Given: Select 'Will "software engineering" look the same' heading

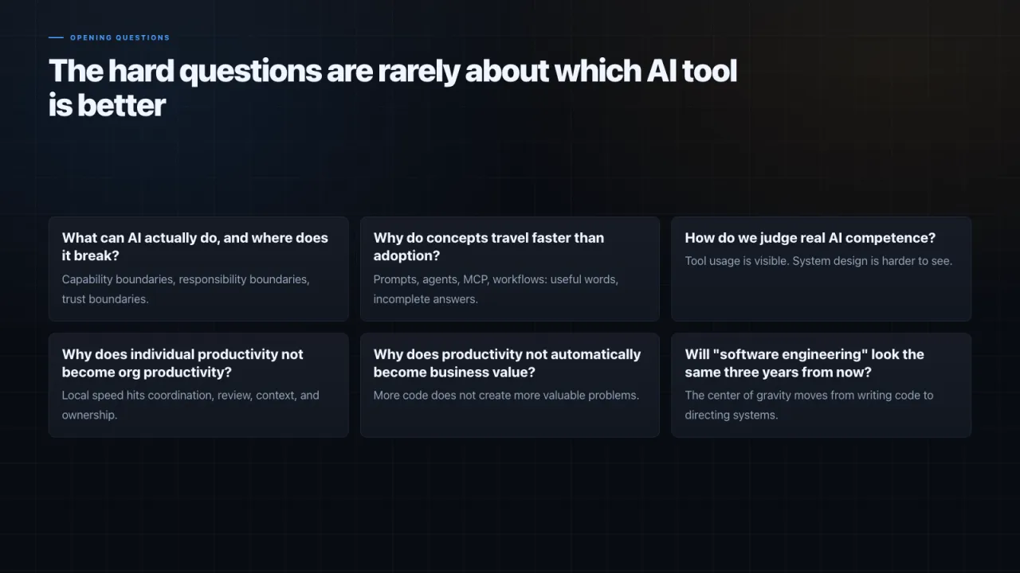Looking at the screenshot, I should click(x=805, y=363).
